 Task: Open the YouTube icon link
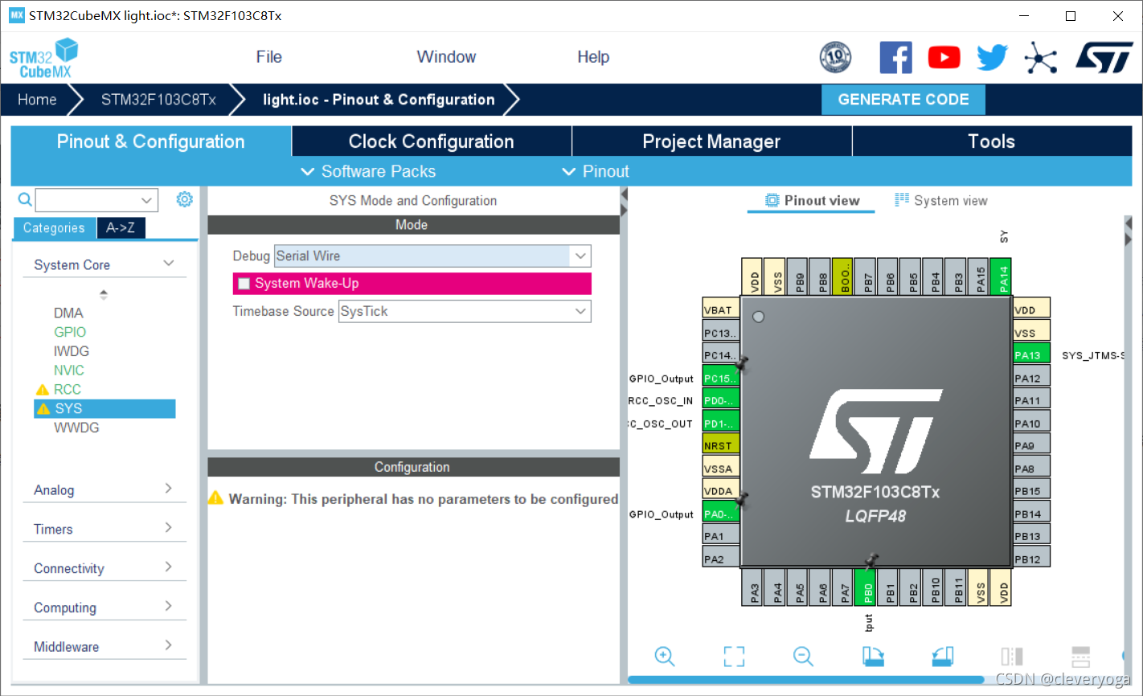(x=944, y=57)
